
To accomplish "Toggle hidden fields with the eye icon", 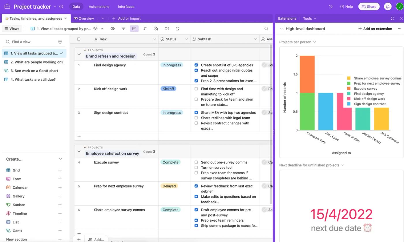I will click(113, 29).
